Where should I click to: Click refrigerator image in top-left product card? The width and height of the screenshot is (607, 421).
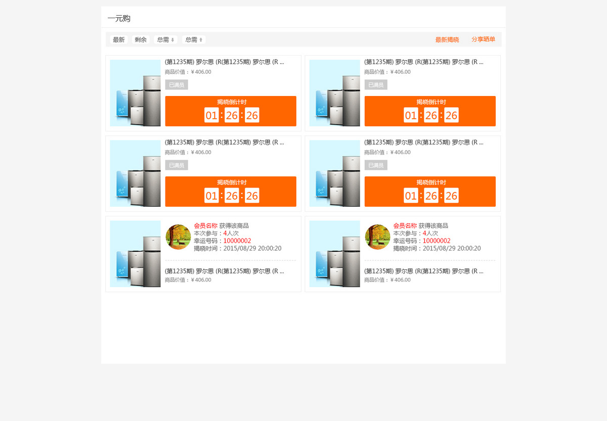point(135,93)
